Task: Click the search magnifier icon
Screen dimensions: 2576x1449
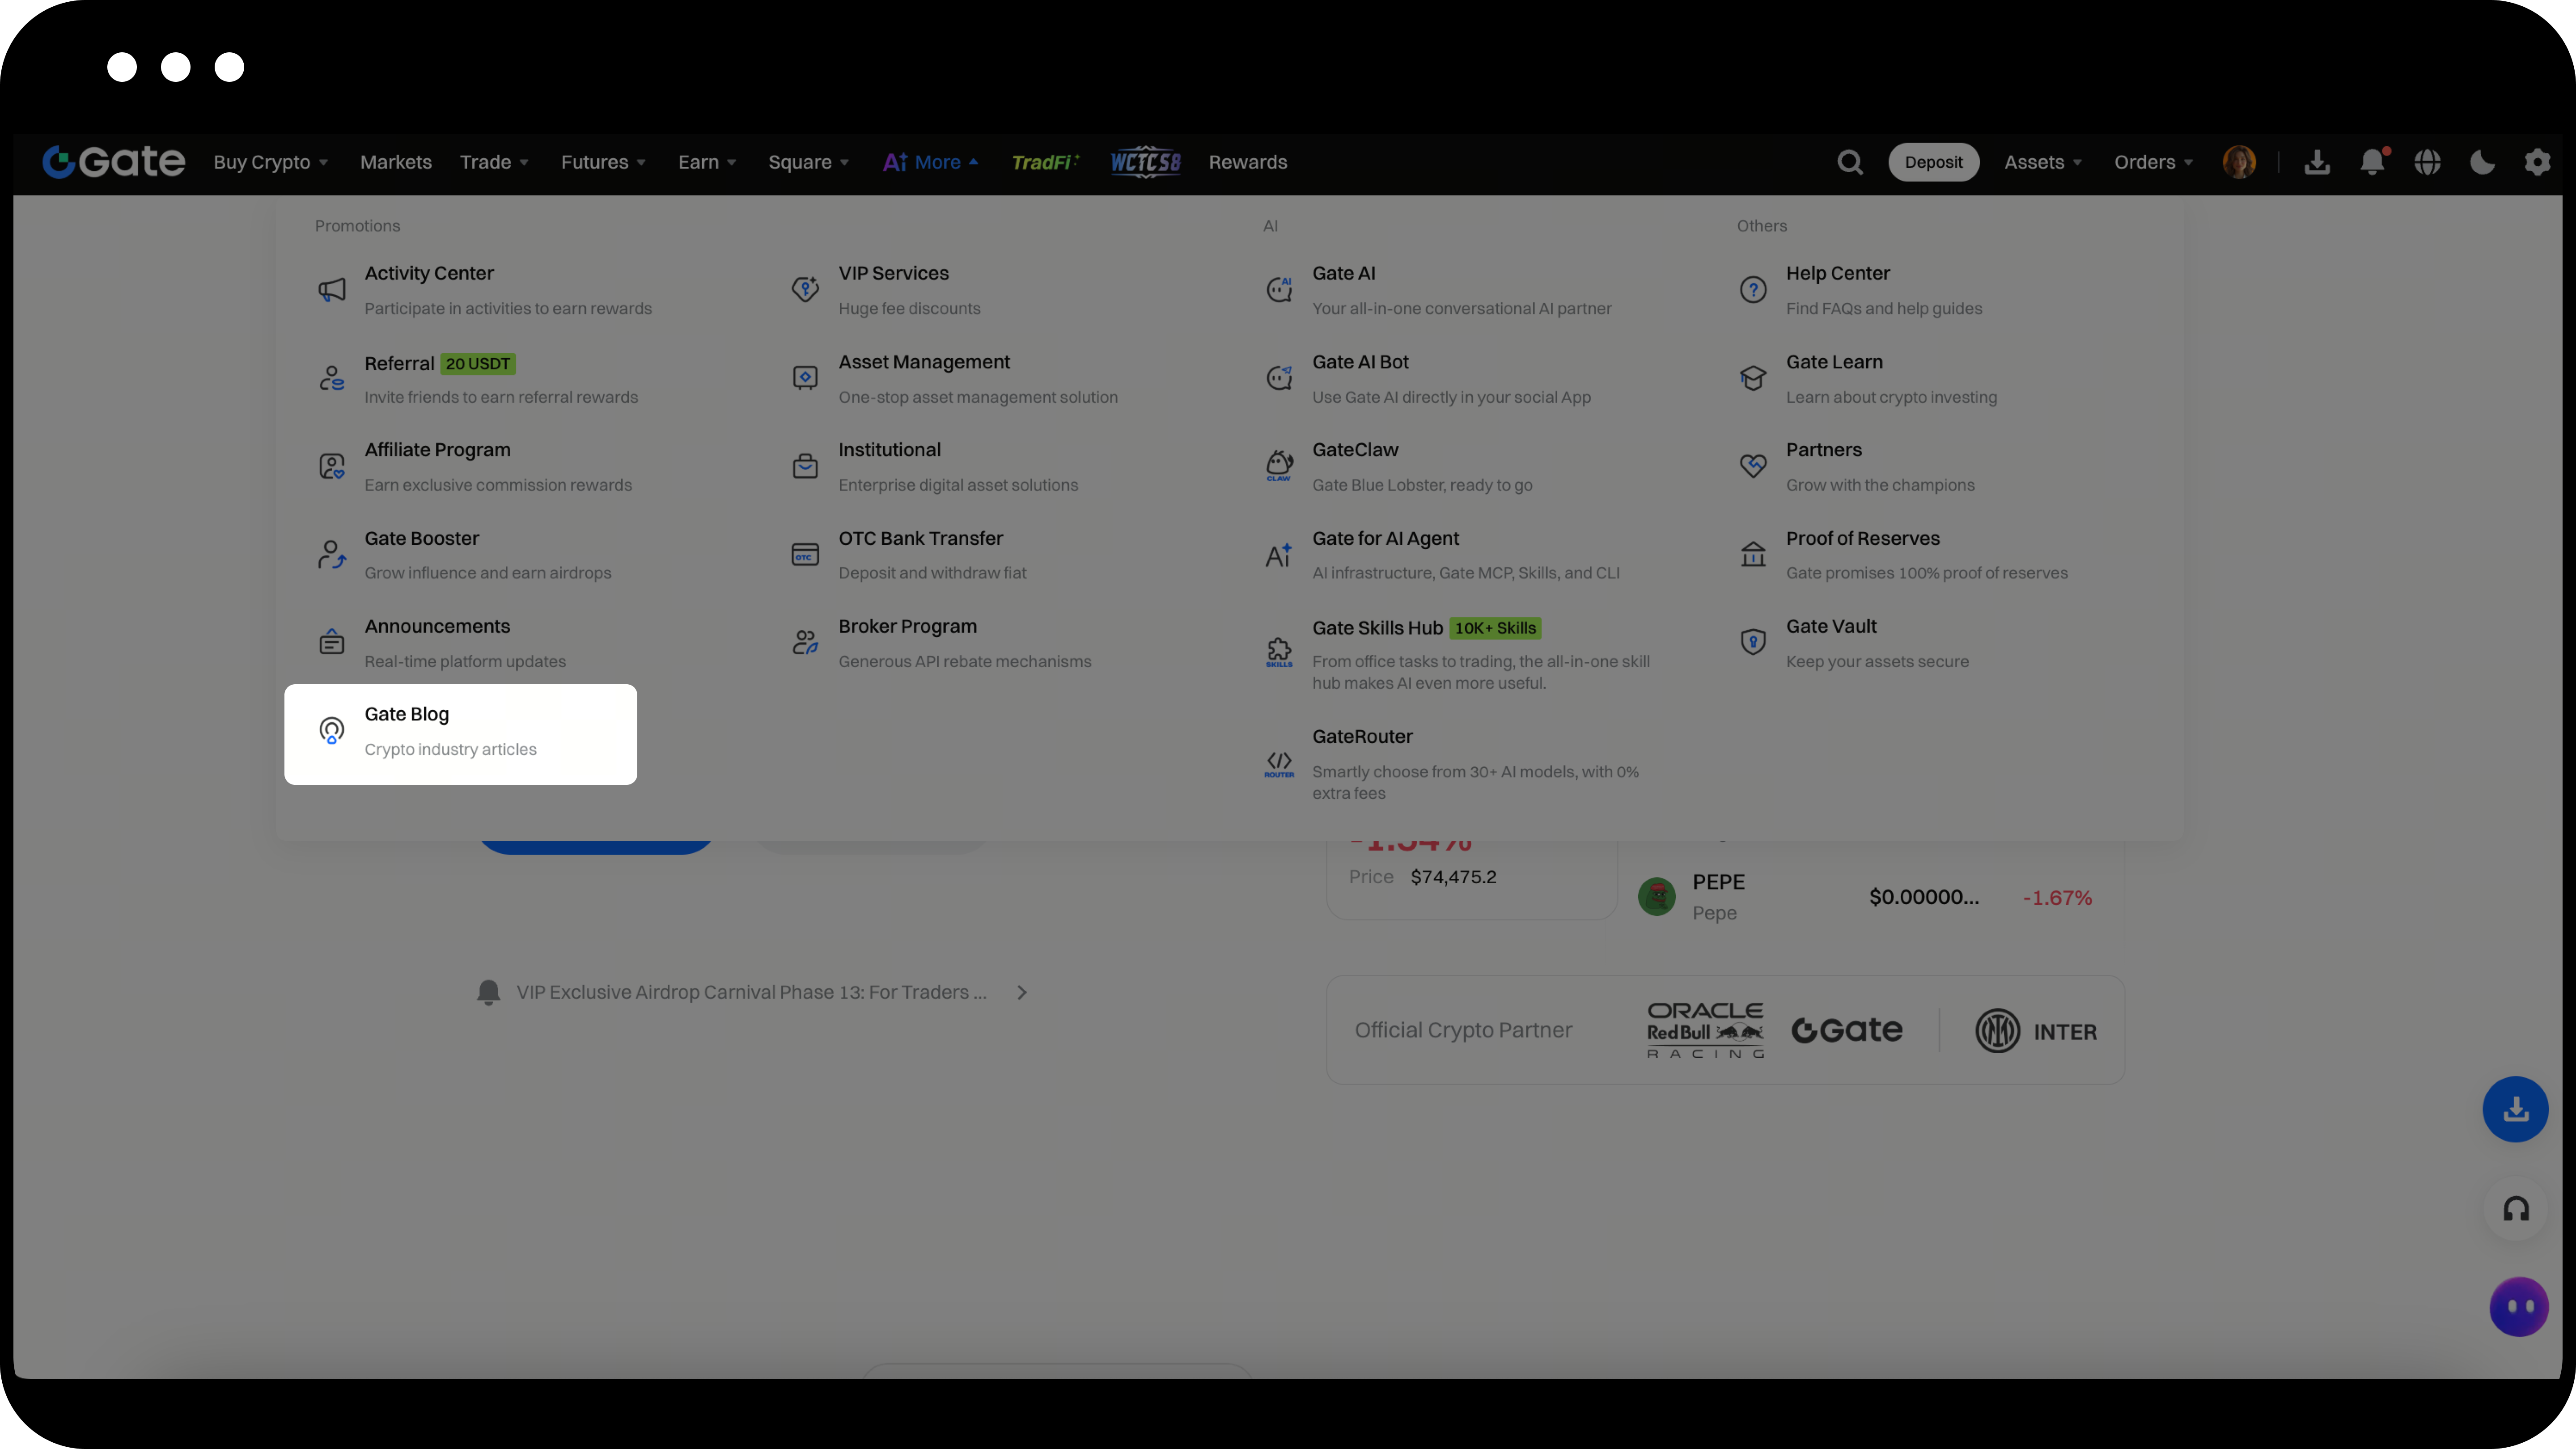Action: 1849,162
